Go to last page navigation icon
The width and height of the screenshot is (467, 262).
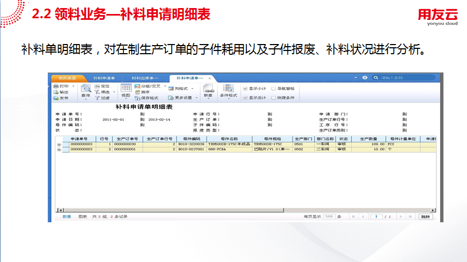[410, 216]
